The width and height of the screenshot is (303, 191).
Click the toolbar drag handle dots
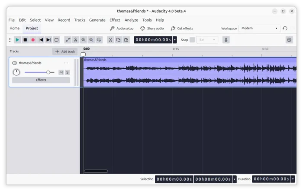(x=10, y=40)
